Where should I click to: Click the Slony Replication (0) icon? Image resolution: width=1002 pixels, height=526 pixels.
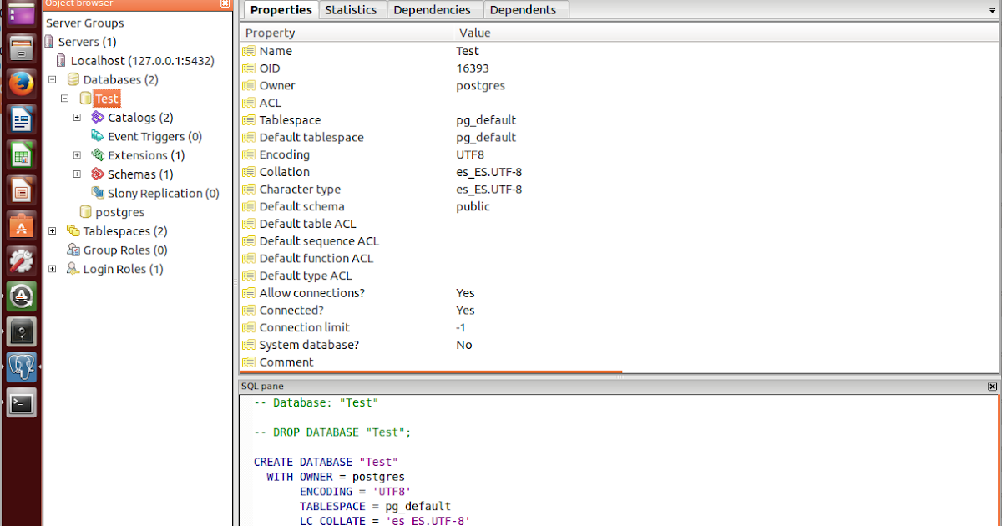tap(98, 194)
